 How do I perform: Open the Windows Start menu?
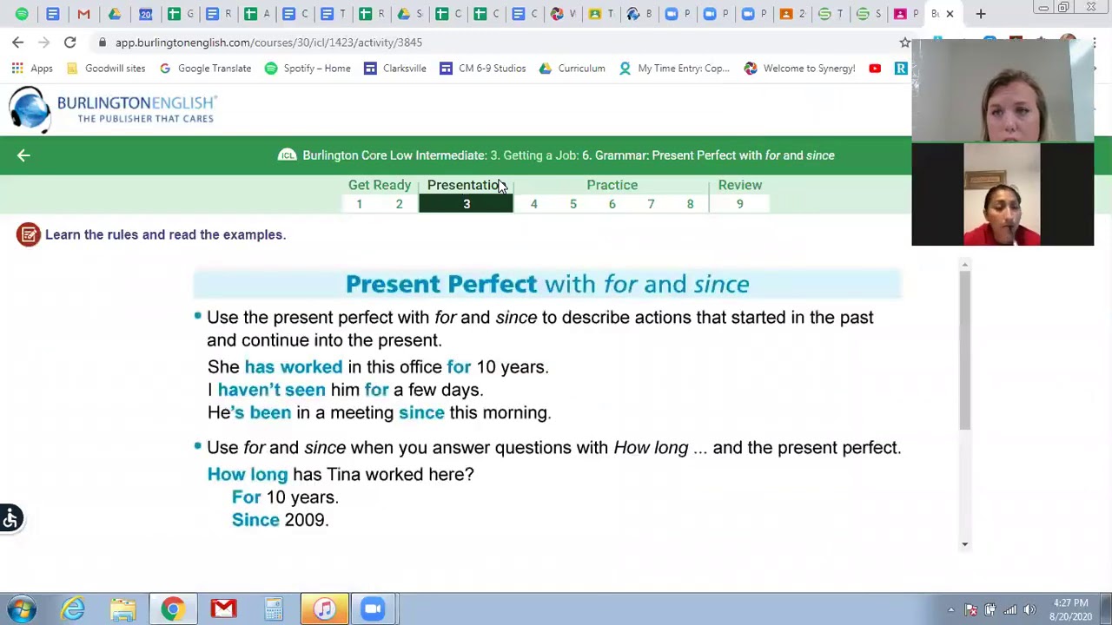(22, 609)
